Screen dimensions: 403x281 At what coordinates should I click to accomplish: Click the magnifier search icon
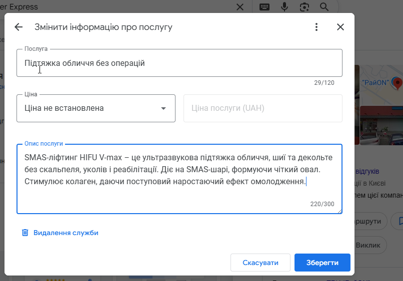[324, 7]
